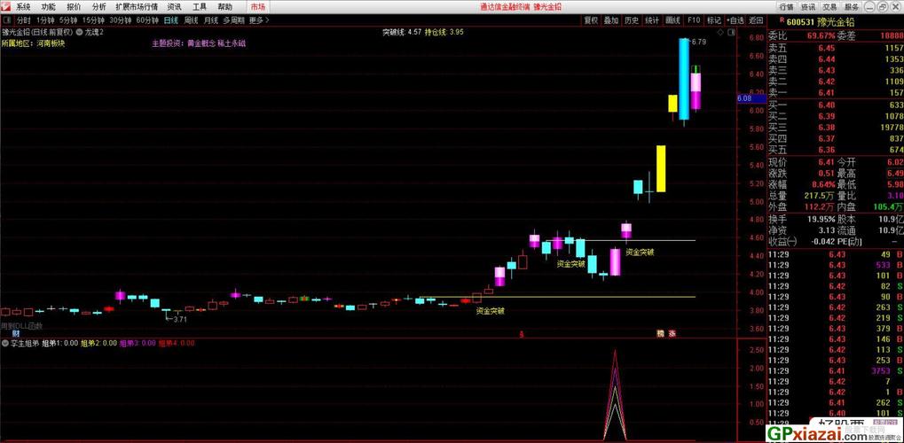Click the red 5 marker below candles
Viewport: 904px width, 443px height.
click(x=521, y=334)
